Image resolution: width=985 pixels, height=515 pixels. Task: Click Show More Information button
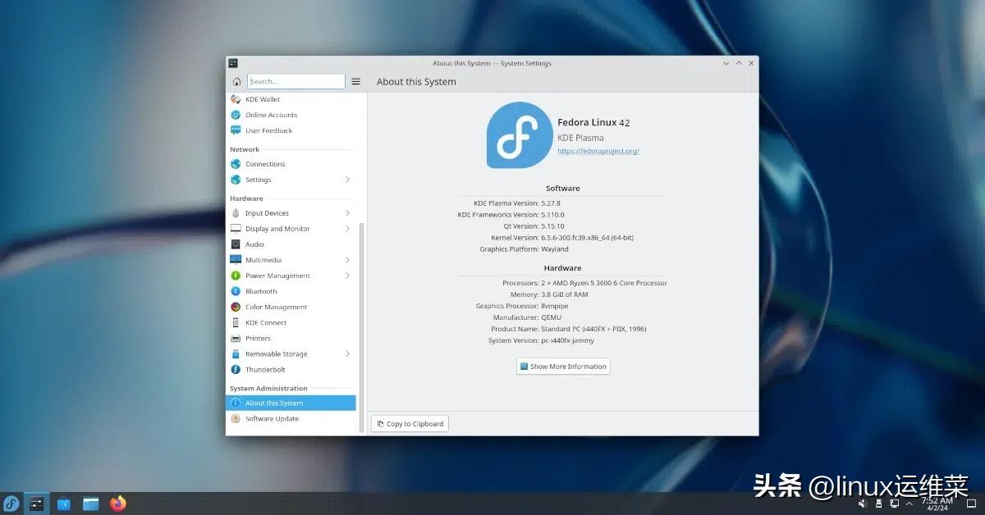coord(563,367)
